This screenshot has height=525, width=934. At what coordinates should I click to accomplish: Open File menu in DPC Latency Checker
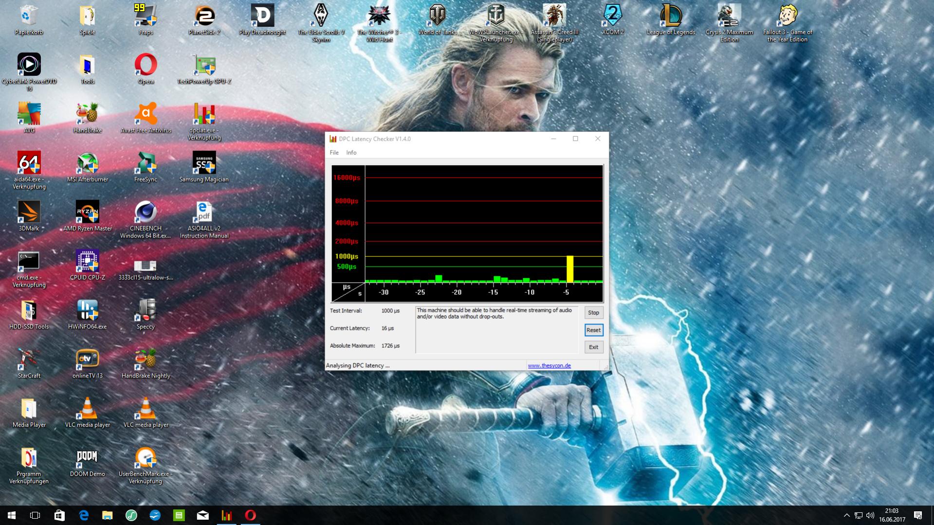point(334,153)
